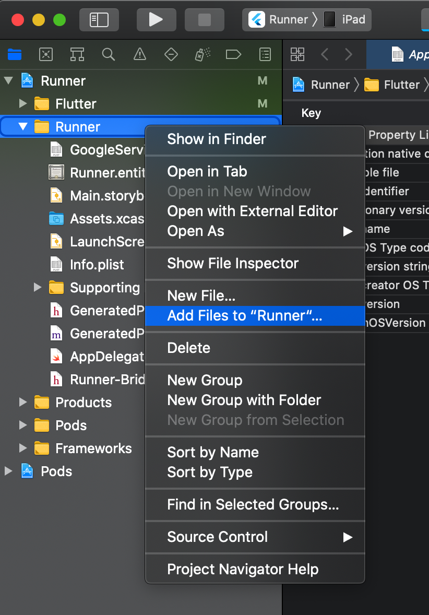Select the Products folder row

(x=73, y=403)
